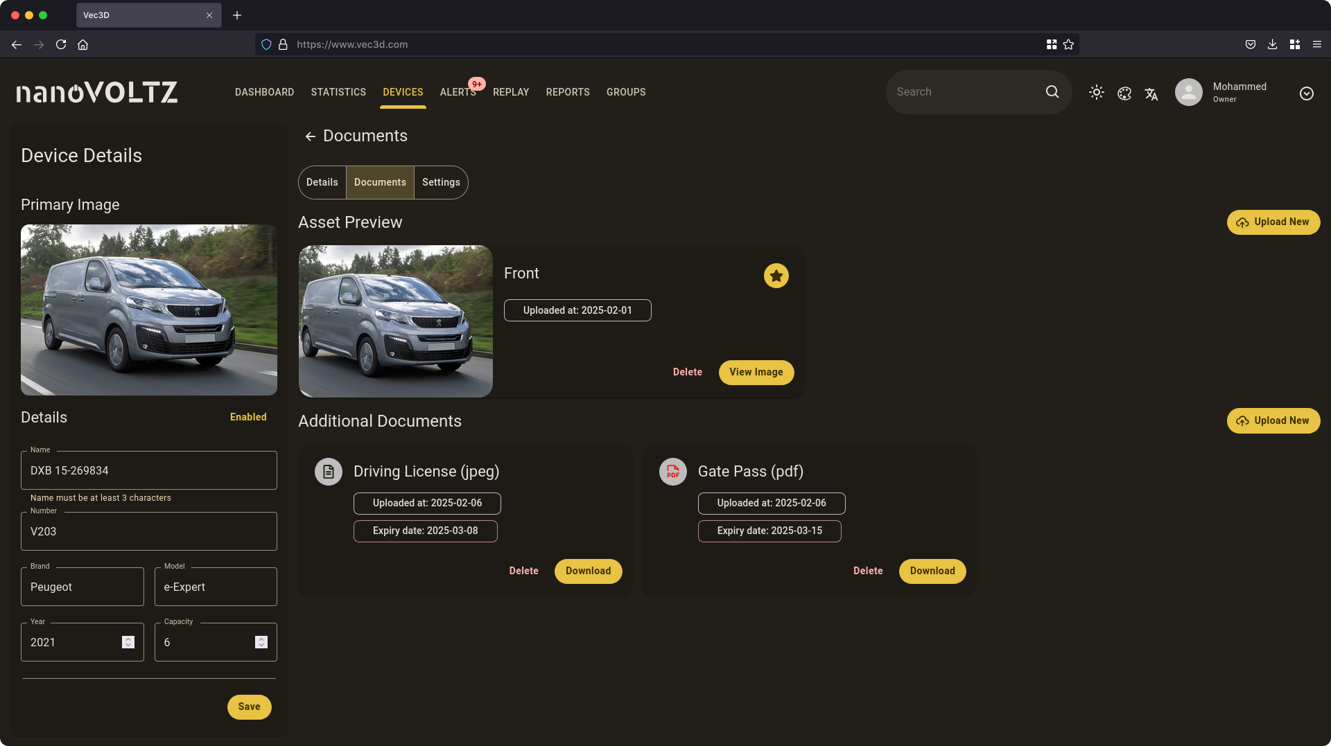Screen dimensions: 1331x746
Task: Click the Name input field
Action: [149, 470]
